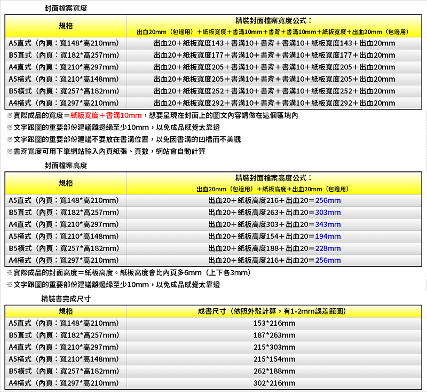Viewport: 427px width, 392px height.
Task: Select the 成書尺寸 column header
Action: (274, 311)
